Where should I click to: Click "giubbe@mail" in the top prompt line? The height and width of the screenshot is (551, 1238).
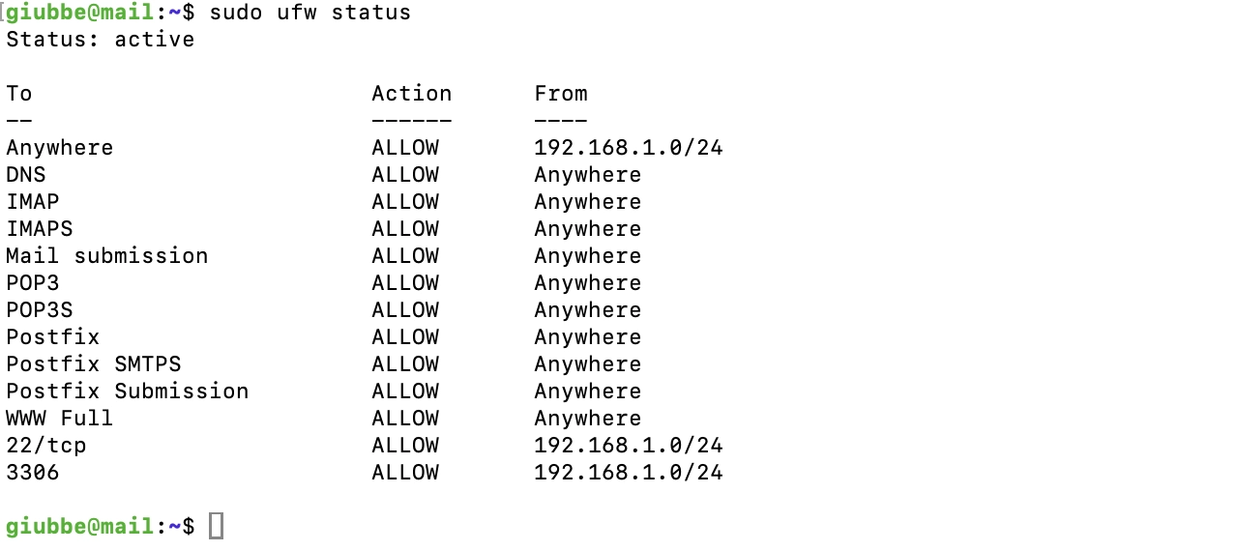pyautogui.click(x=80, y=13)
